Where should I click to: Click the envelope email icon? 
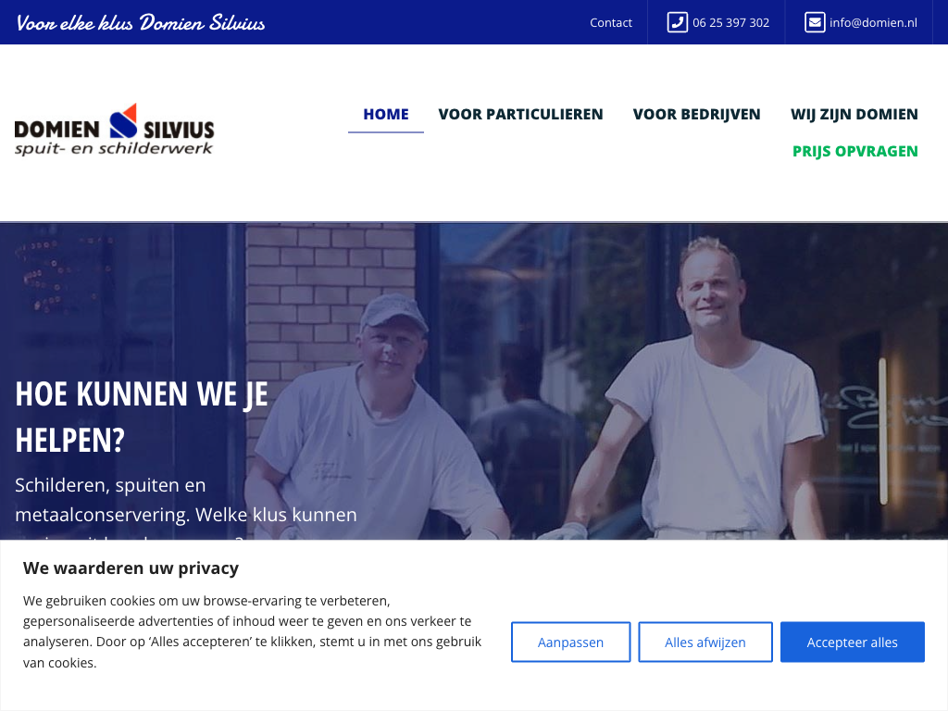[x=815, y=22]
